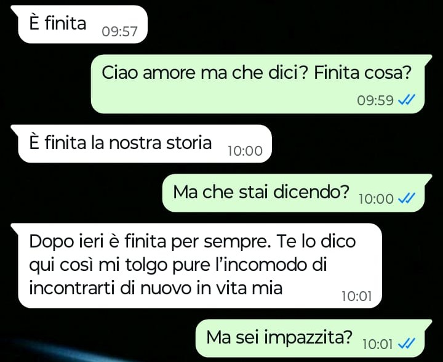Screen dimensions: 443x362
Task: Click double-check icon beside 10:00 sent message
Action: click(x=406, y=198)
